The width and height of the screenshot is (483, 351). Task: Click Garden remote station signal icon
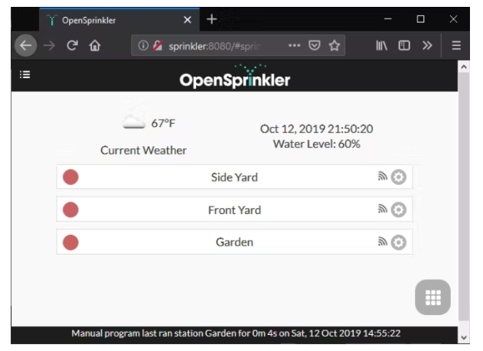[x=382, y=241]
